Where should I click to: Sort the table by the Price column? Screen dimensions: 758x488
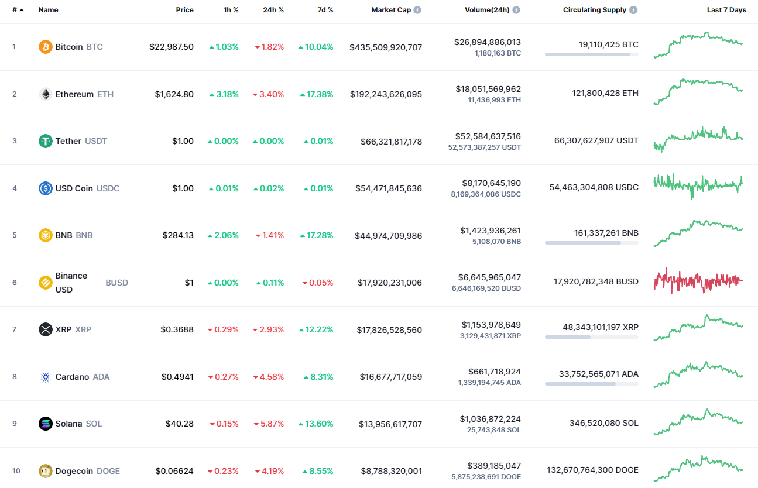tap(185, 10)
